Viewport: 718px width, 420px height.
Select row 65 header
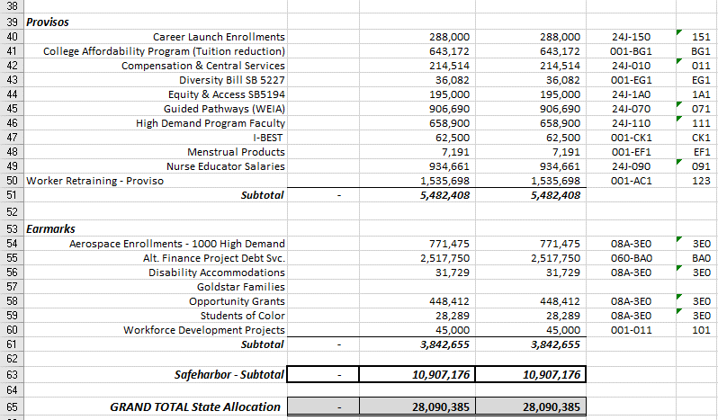click(x=11, y=407)
